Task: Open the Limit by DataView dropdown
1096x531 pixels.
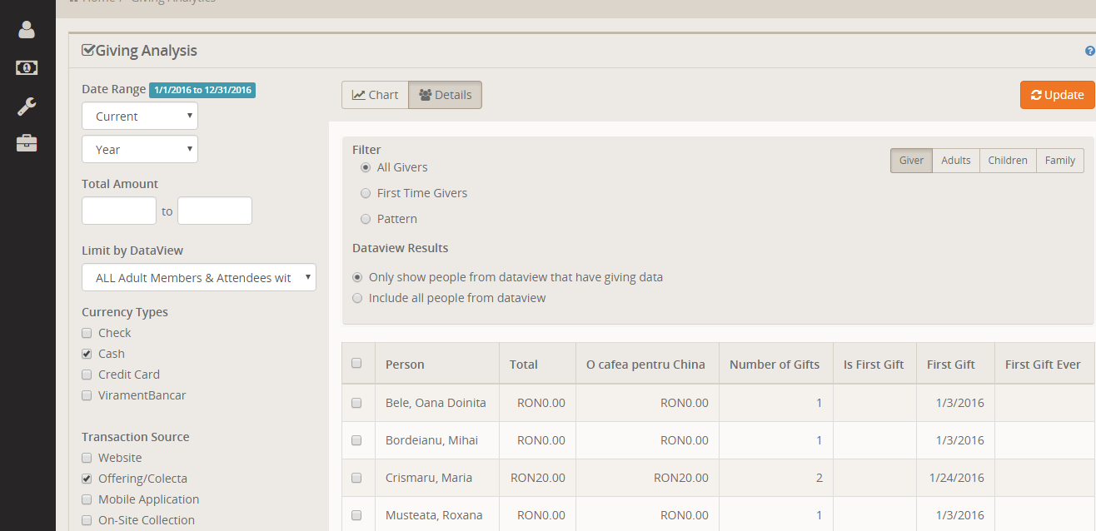Action: (198, 278)
